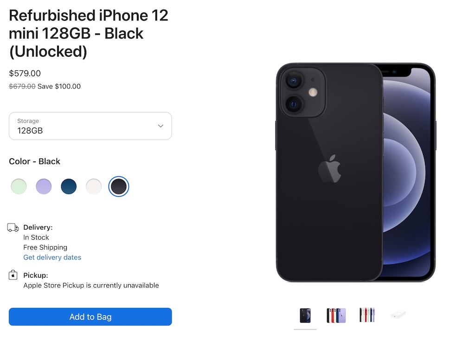Select the blue color option
Screen dimensions: 449x337
69,186
